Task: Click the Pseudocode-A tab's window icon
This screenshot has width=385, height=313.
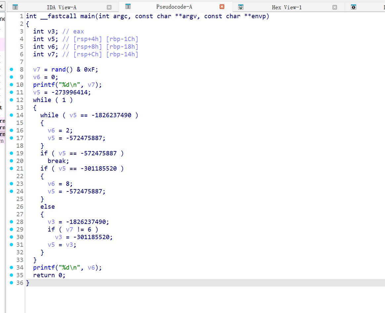Action: pos(127,7)
